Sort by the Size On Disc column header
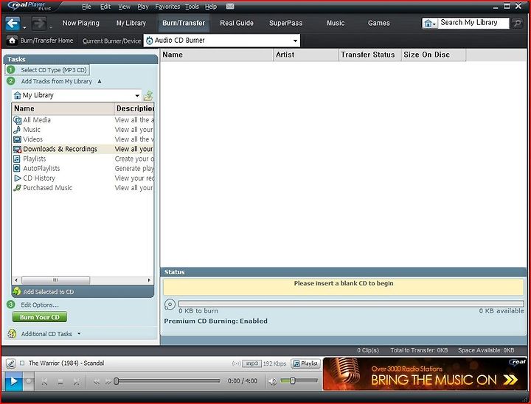531x404 pixels. (434, 55)
